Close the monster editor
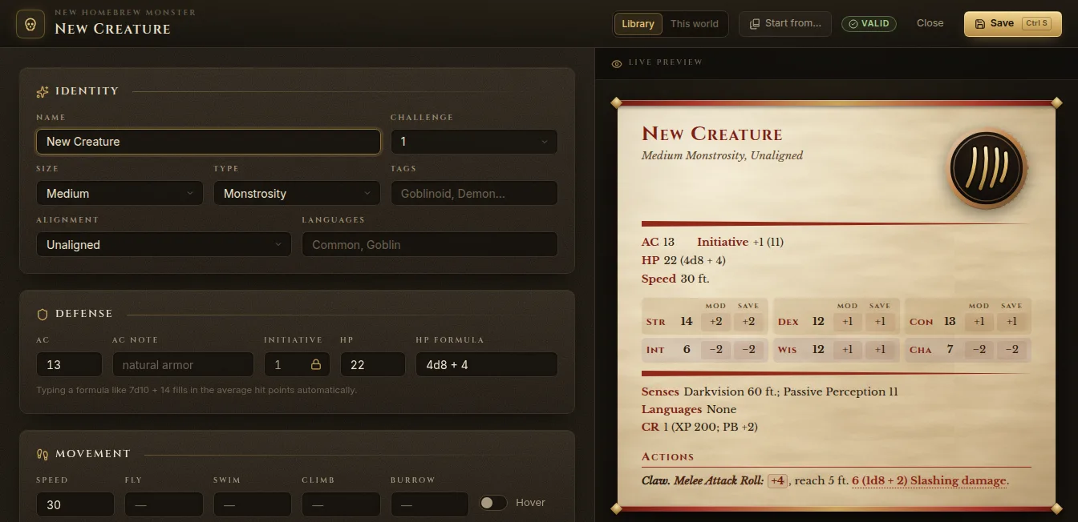Viewport: 1078px width, 522px height. click(930, 23)
